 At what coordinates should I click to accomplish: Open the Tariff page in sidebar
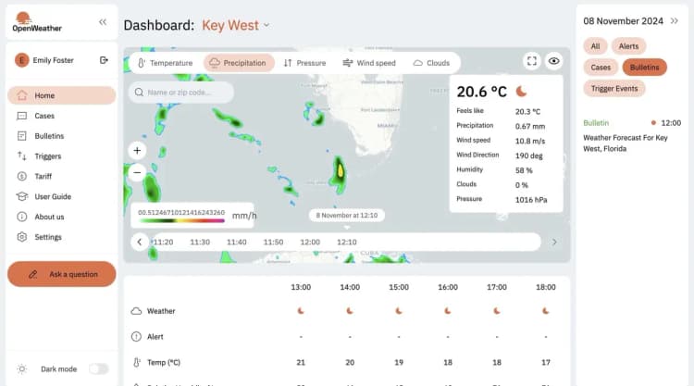coord(44,176)
